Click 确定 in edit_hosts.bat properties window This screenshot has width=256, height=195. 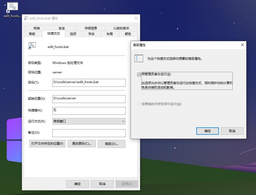pyautogui.click(x=77, y=184)
